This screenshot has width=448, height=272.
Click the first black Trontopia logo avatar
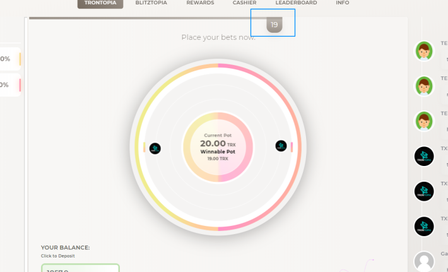[x=424, y=157]
